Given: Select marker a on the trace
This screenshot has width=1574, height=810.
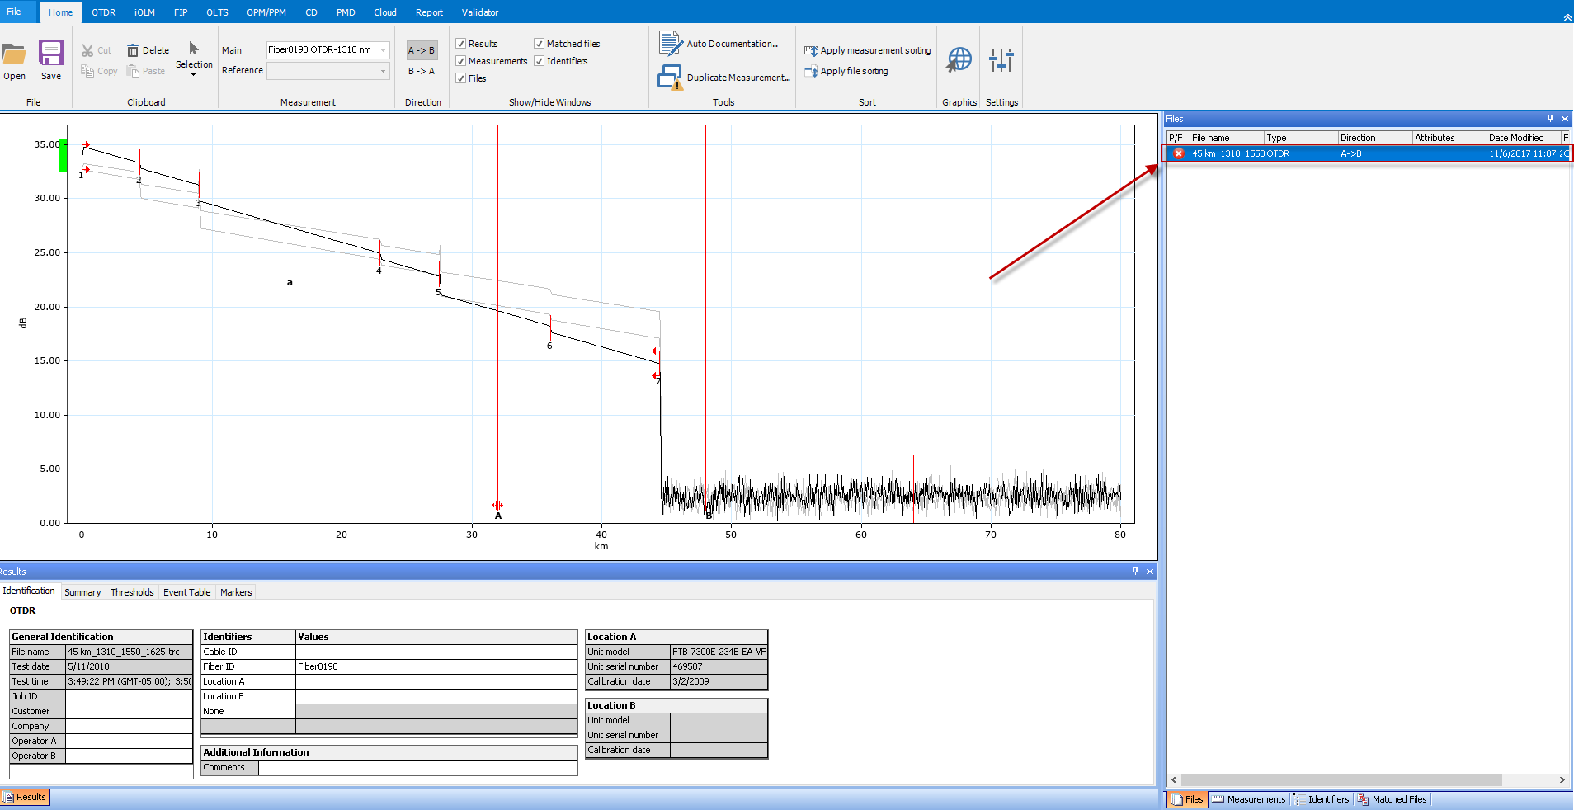Looking at the screenshot, I should point(290,282).
